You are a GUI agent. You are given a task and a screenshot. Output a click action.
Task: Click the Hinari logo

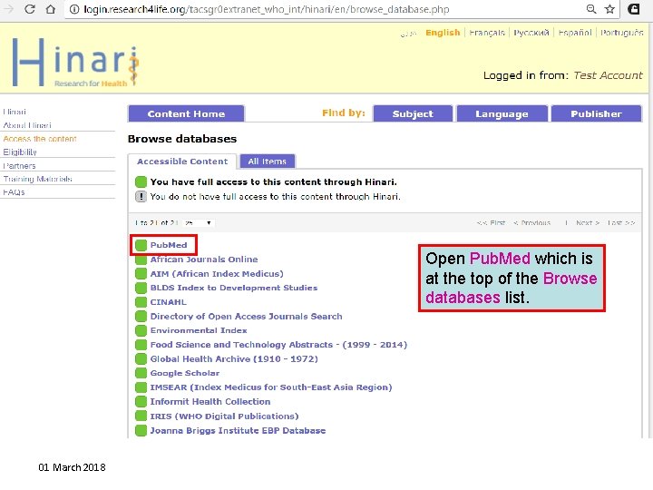75,63
